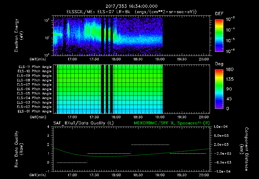The width and height of the screenshot is (259, 179).
Task: Click the 10^-6 value on DEF scale
Action: pyautogui.click(x=230, y=51)
